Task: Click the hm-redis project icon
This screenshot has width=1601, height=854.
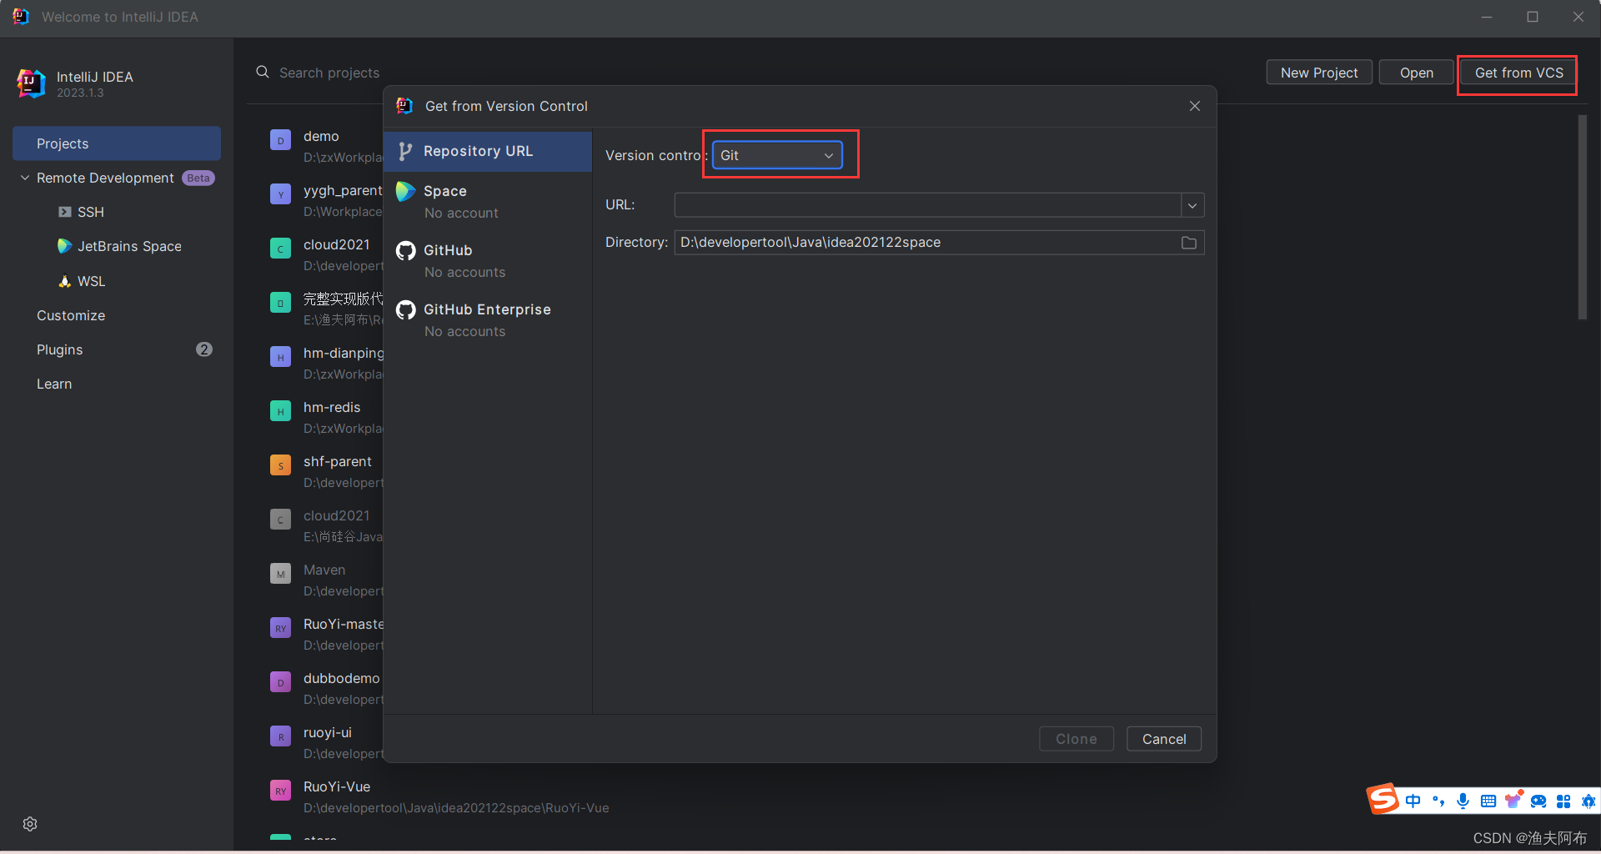Action: click(x=280, y=411)
